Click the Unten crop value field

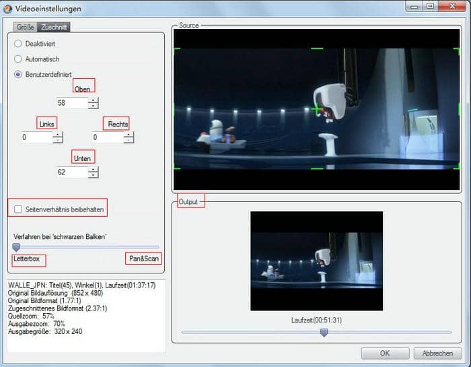tap(72, 172)
